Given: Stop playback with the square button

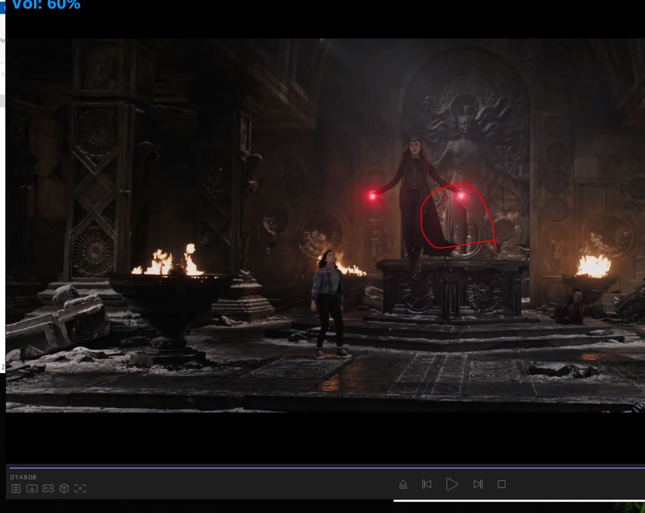Looking at the screenshot, I should pos(501,484).
